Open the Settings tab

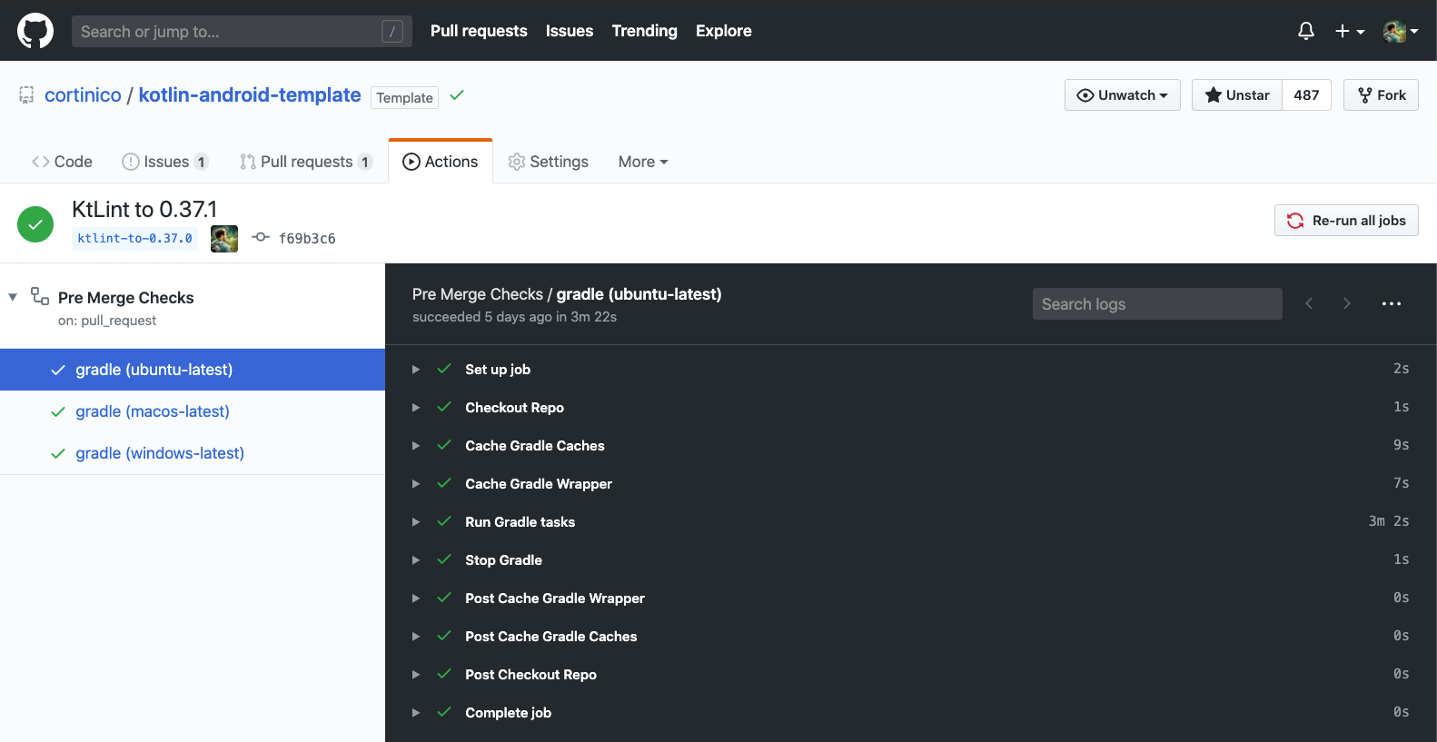tap(549, 162)
